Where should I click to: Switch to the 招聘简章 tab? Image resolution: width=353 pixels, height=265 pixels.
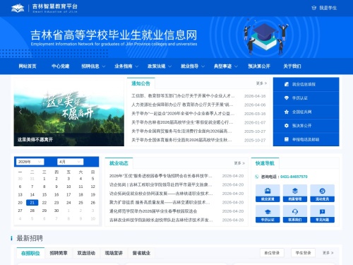(59, 253)
